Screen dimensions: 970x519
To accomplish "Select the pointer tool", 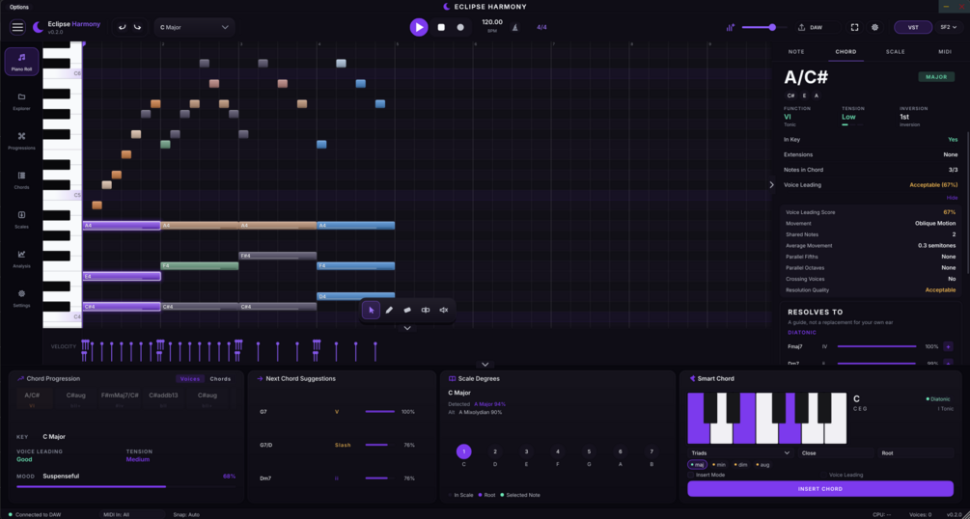I will point(372,310).
